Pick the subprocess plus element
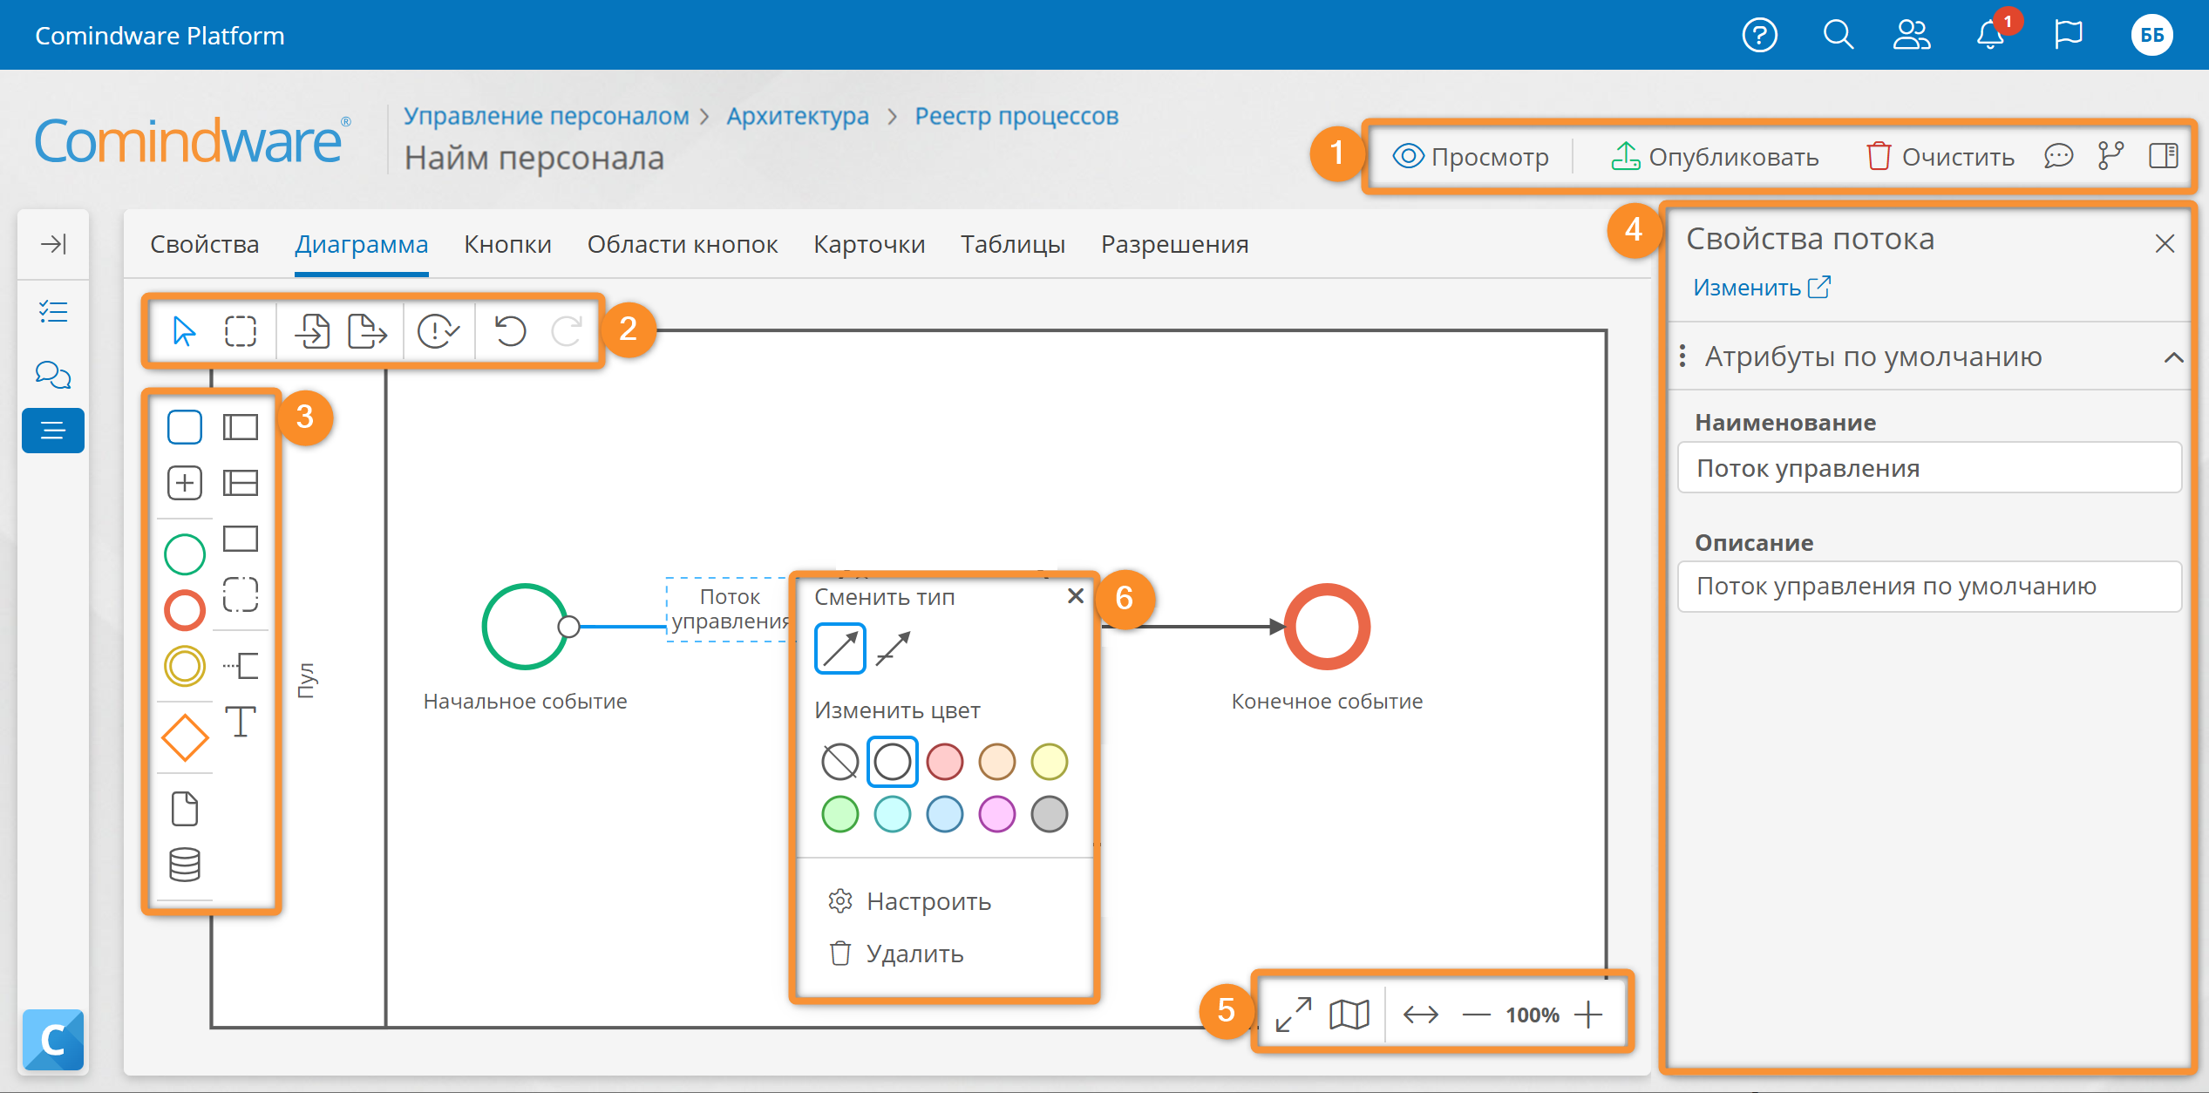 click(184, 483)
